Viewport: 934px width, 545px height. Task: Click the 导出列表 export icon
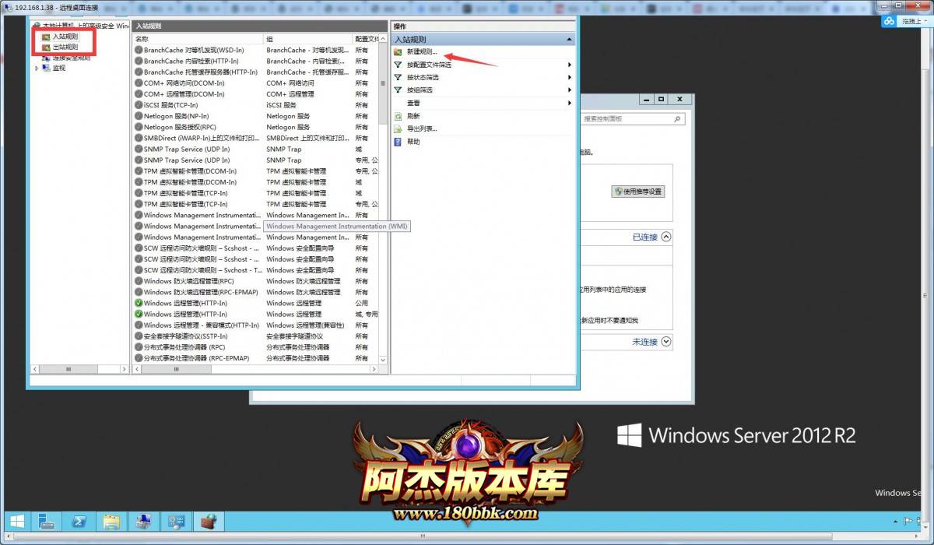coord(398,128)
